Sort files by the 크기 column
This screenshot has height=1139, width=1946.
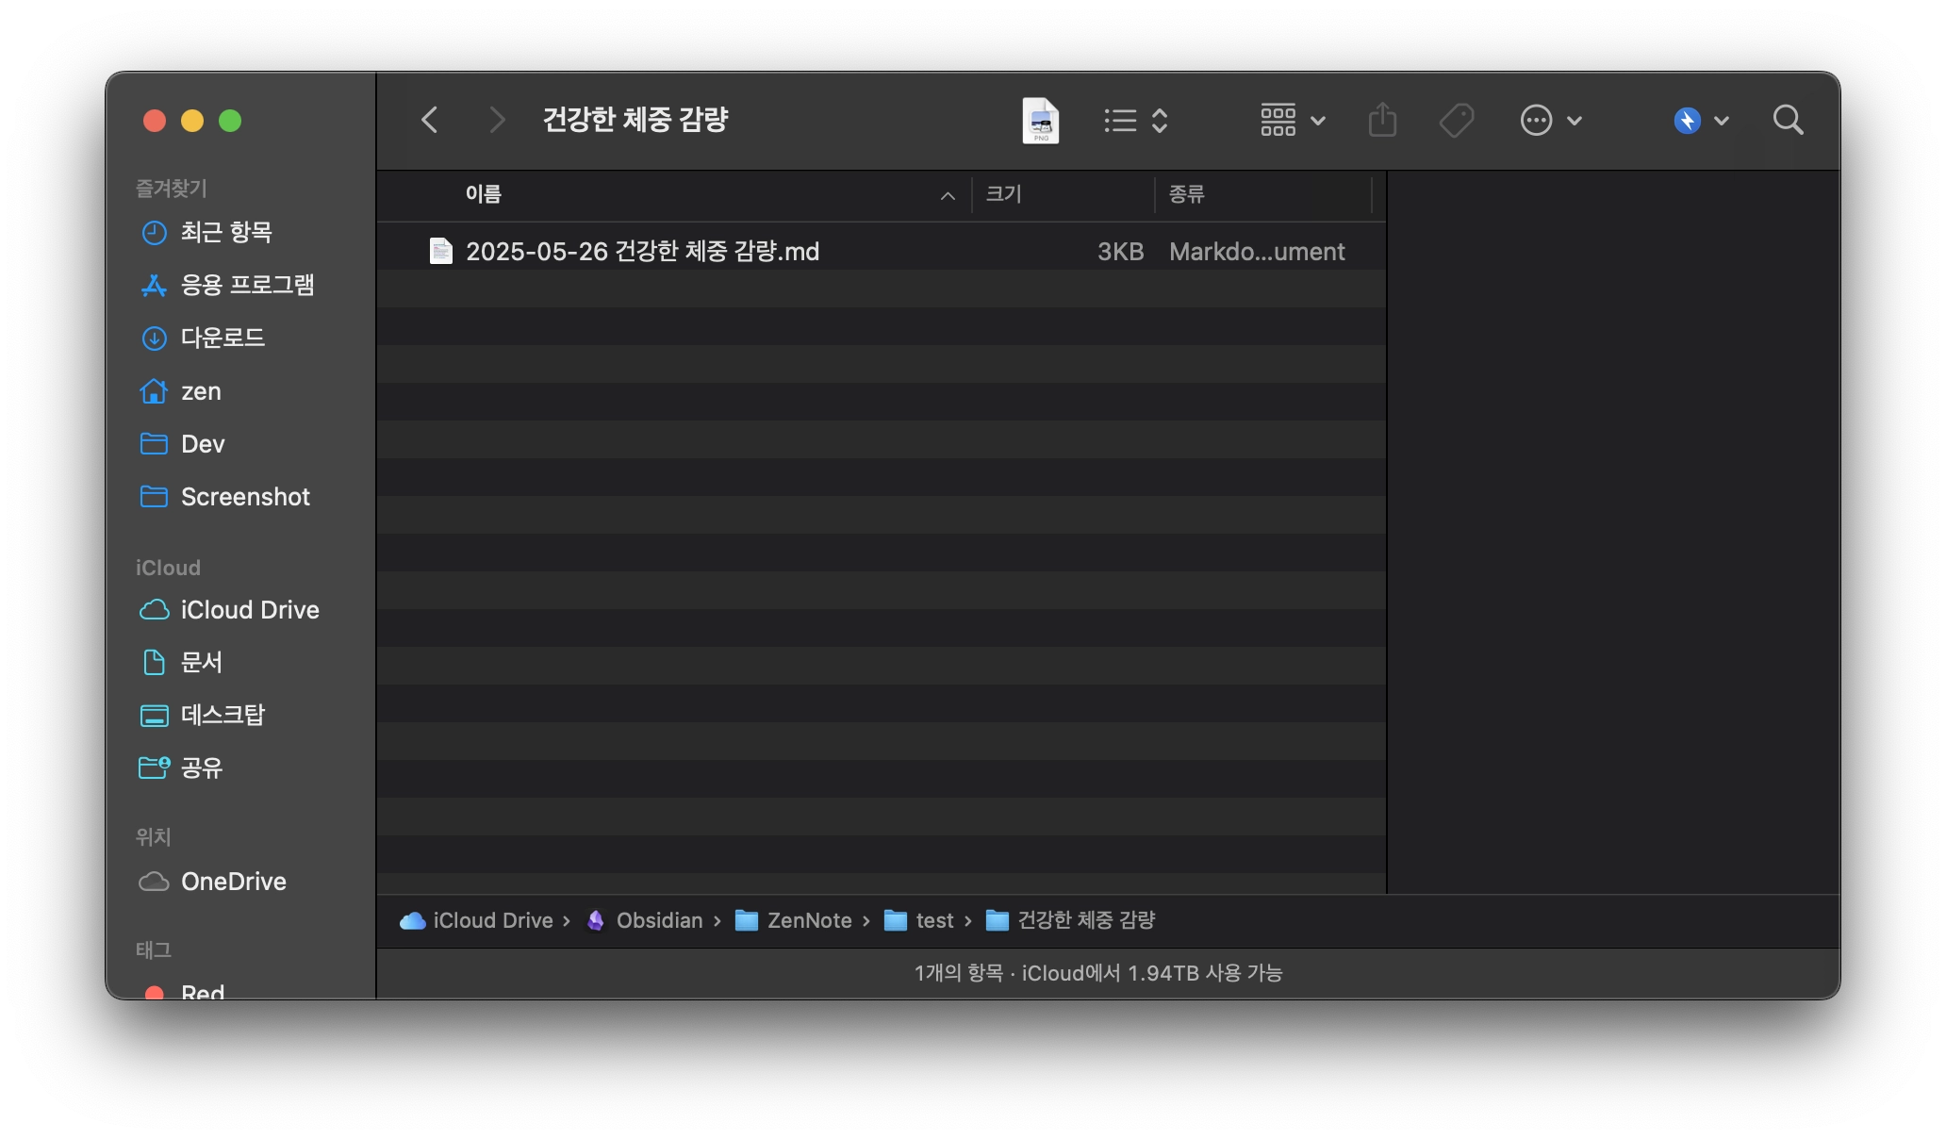pos(1003,194)
